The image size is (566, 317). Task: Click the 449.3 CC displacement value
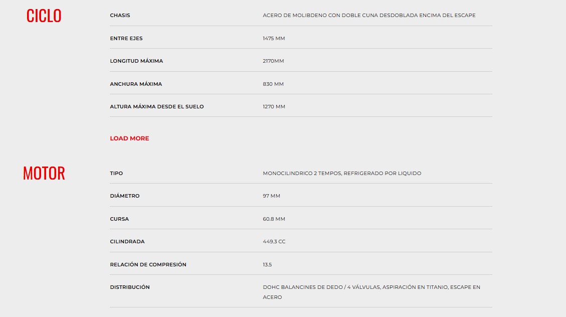274,242
